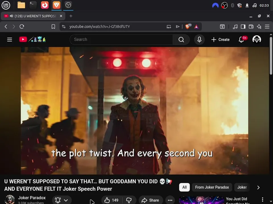The image size is (273, 204).
Task: Open the Joker Paradox channel name
Action: [32, 198]
